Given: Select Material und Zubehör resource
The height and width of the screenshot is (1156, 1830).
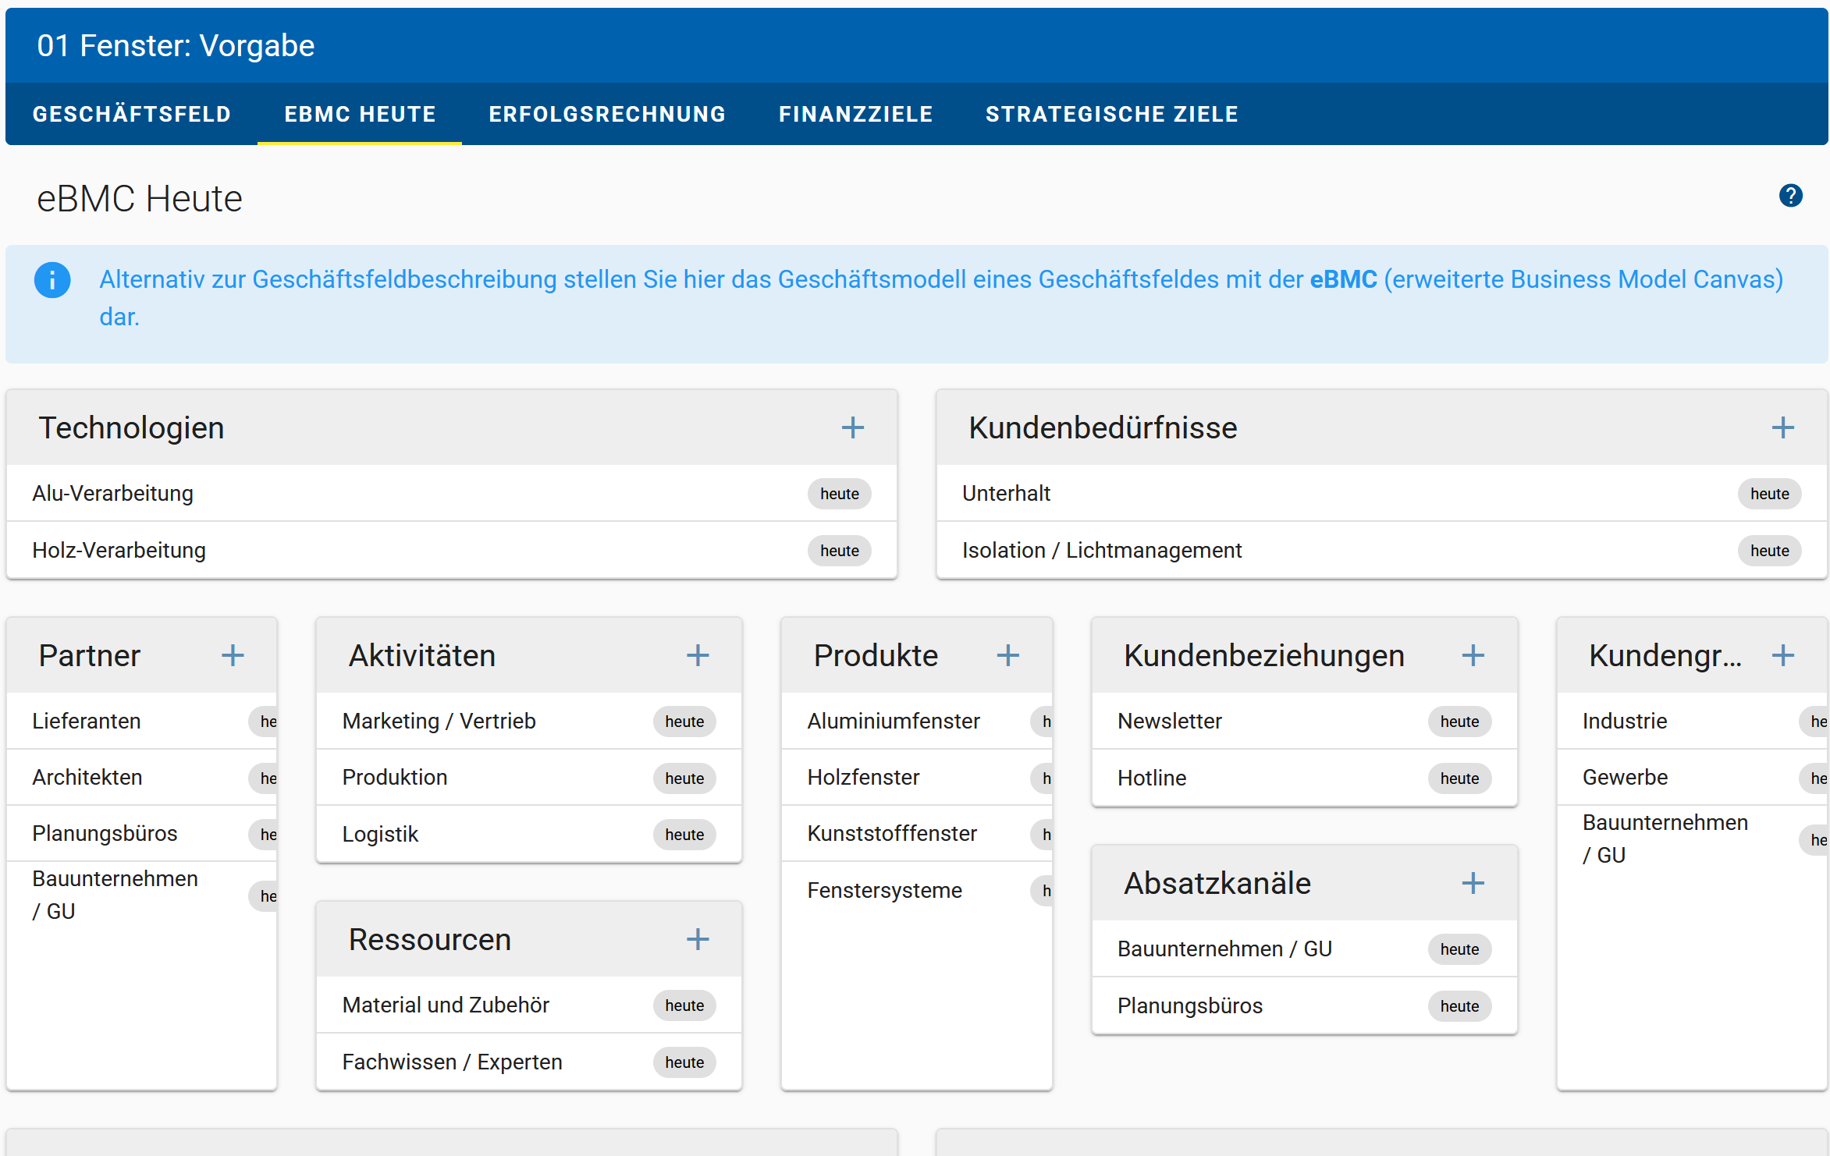Looking at the screenshot, I should (529, 1005).
